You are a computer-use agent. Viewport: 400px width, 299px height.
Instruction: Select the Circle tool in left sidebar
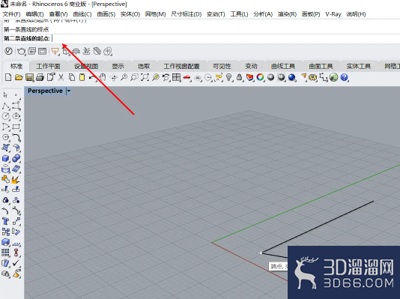(x=6, y=116)
